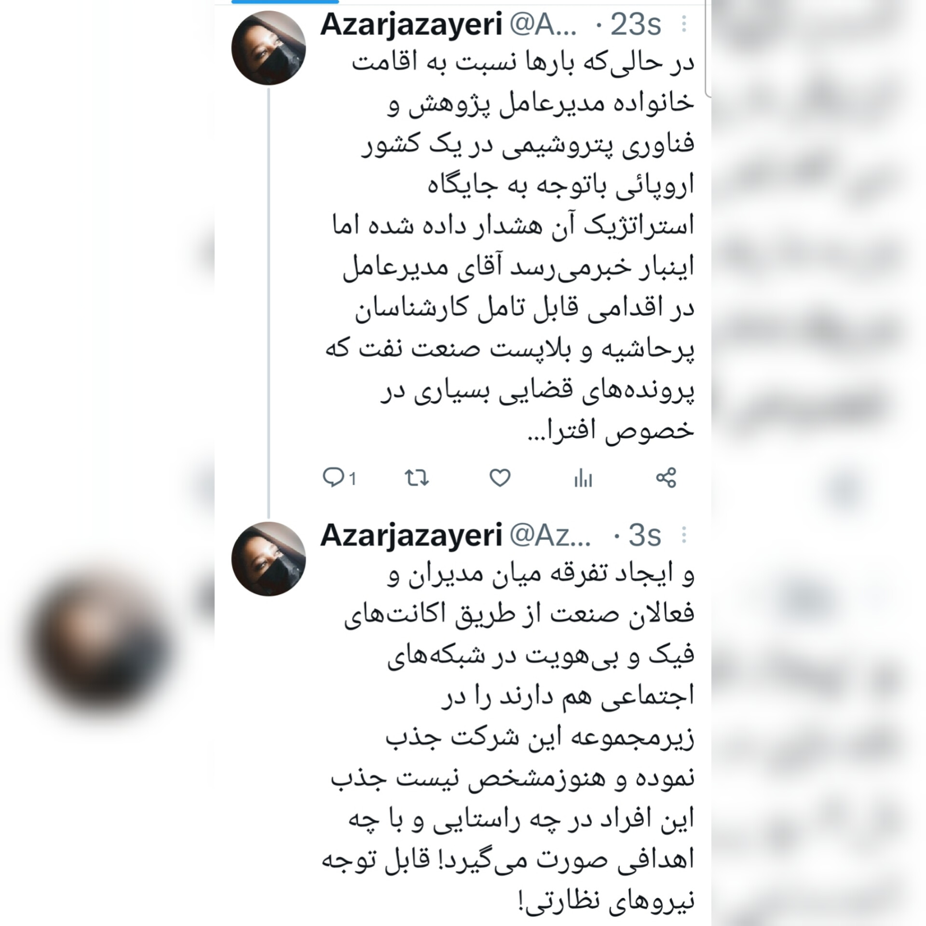Open Azarjazayeri profile from first tweet name
Viewport: 926px width, 926px height.
click(x=411, y=25)
